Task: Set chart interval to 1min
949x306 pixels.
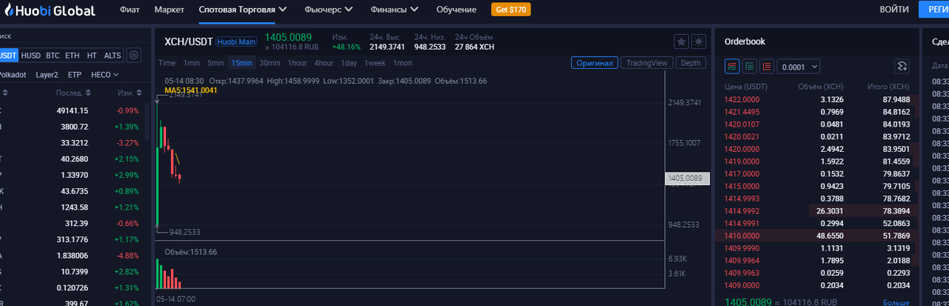Action: click(191, 62)
